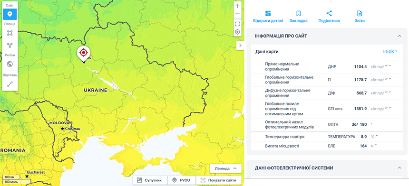Screen dimensions: 409x186
Task: Click the 36/ 180 optimal tilt value
Action: tap(359, 125)
